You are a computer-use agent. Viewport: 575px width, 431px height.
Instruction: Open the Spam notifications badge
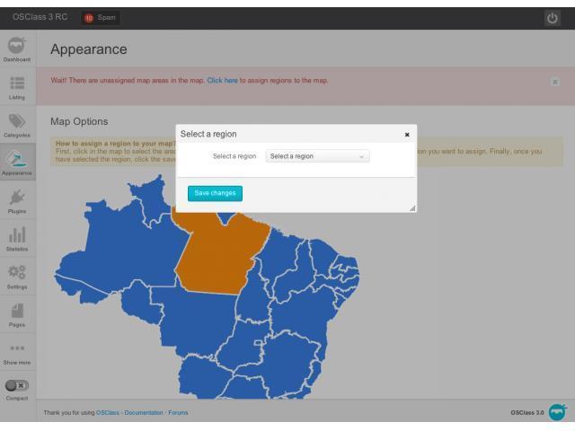coord(101,18)
